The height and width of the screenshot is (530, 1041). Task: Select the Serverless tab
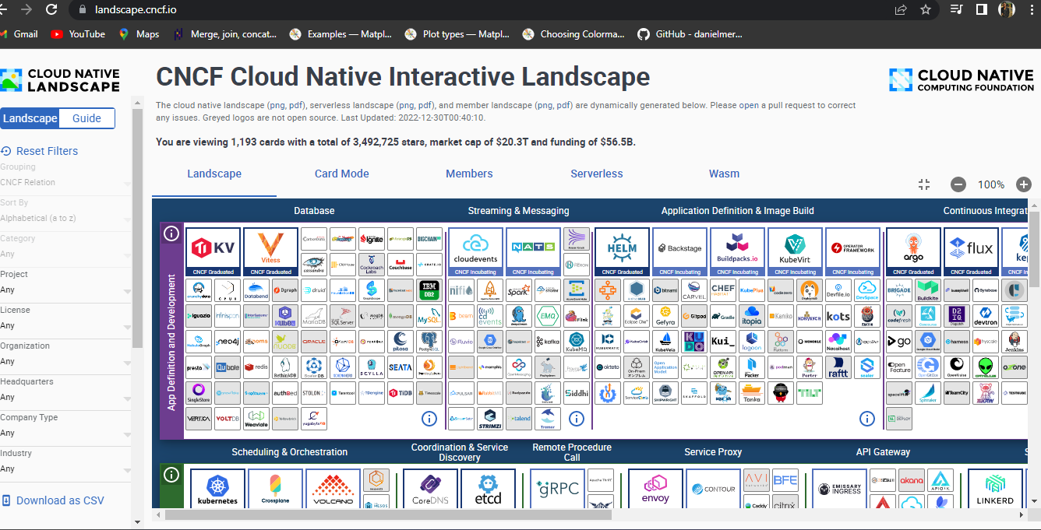[597, 174]
